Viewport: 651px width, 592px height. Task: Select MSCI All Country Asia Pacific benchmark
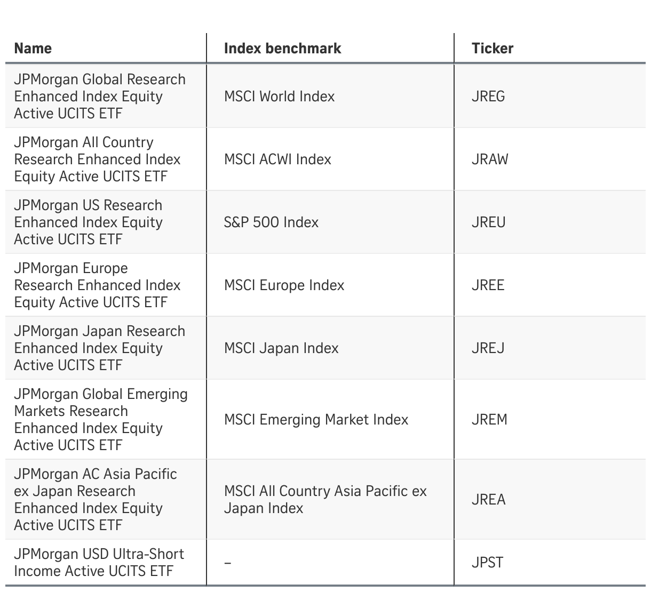coord(325,500)
